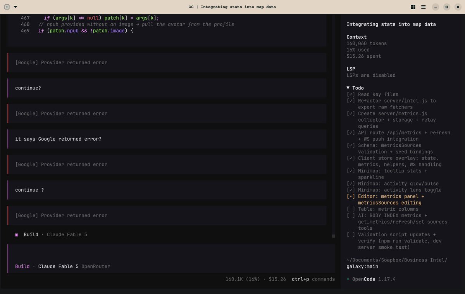This screenshot has height=294, width=465.
Task: Click the green OpenCode status dot
Action: coord(348,279)
